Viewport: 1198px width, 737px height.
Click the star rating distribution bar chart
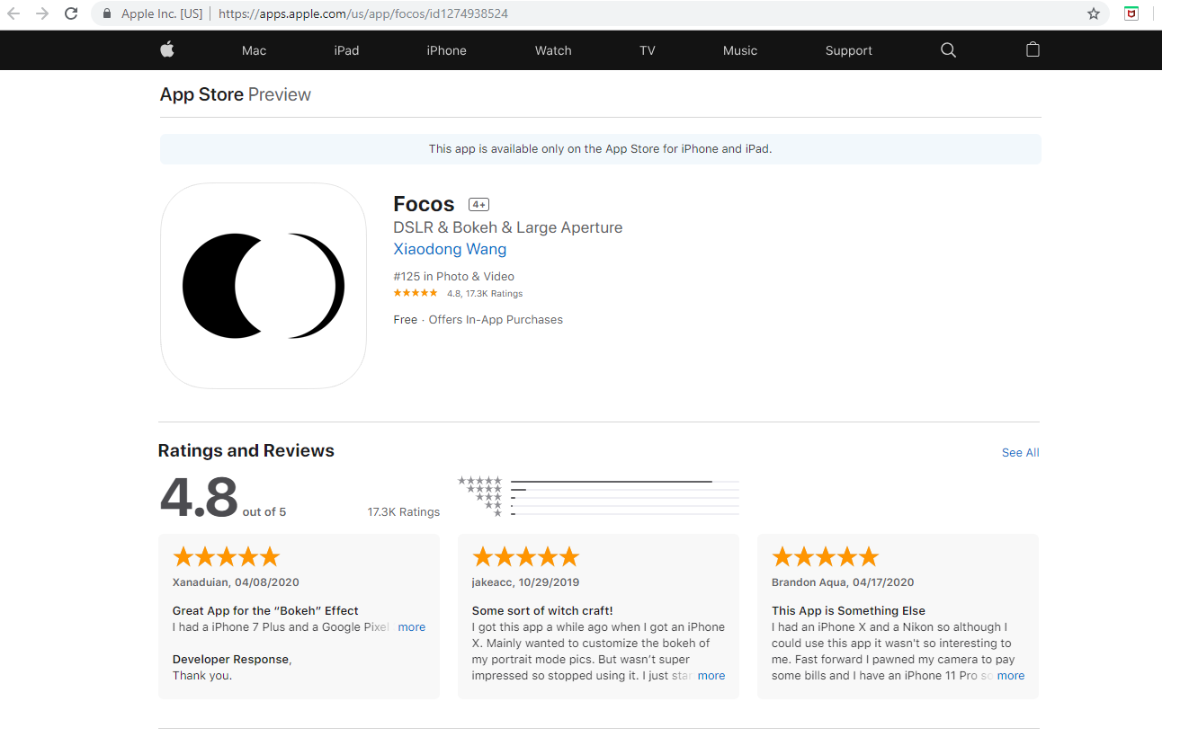pyautogui.click(x=598, y=497)
